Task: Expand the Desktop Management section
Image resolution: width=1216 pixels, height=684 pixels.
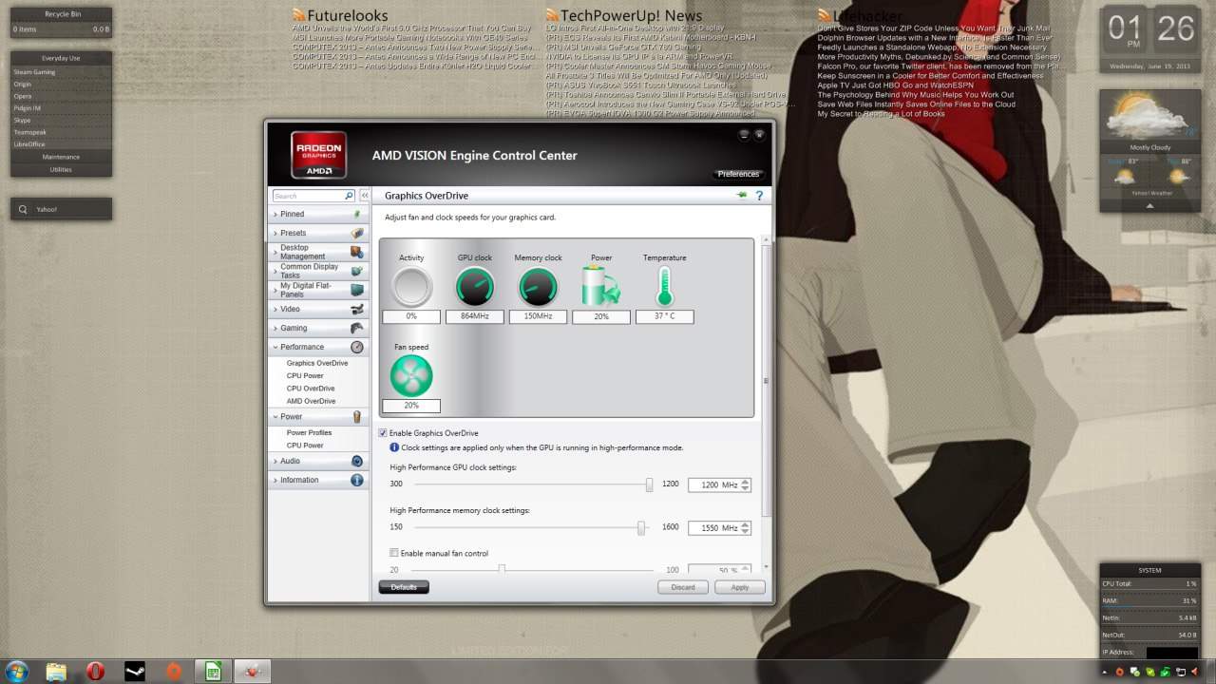Action: (302, 252)
